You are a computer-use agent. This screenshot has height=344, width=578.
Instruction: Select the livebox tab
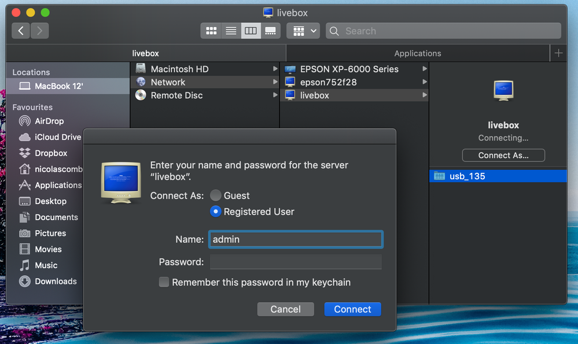(145, 53)
